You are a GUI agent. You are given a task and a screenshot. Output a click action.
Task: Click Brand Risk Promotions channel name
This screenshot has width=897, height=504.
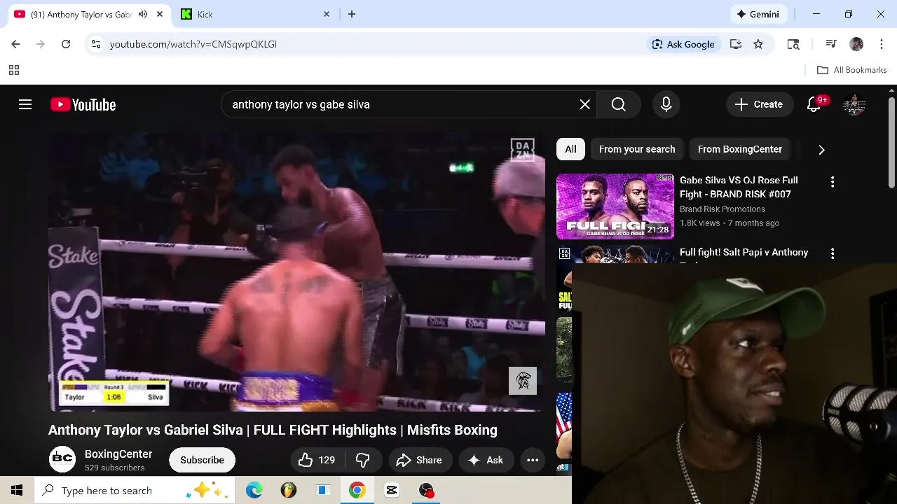pyautogui.click(x=722, y=209)
